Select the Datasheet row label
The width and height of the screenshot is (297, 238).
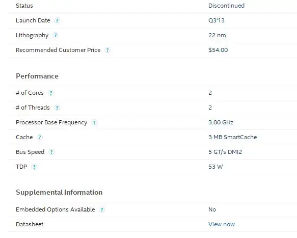[30, 224]
